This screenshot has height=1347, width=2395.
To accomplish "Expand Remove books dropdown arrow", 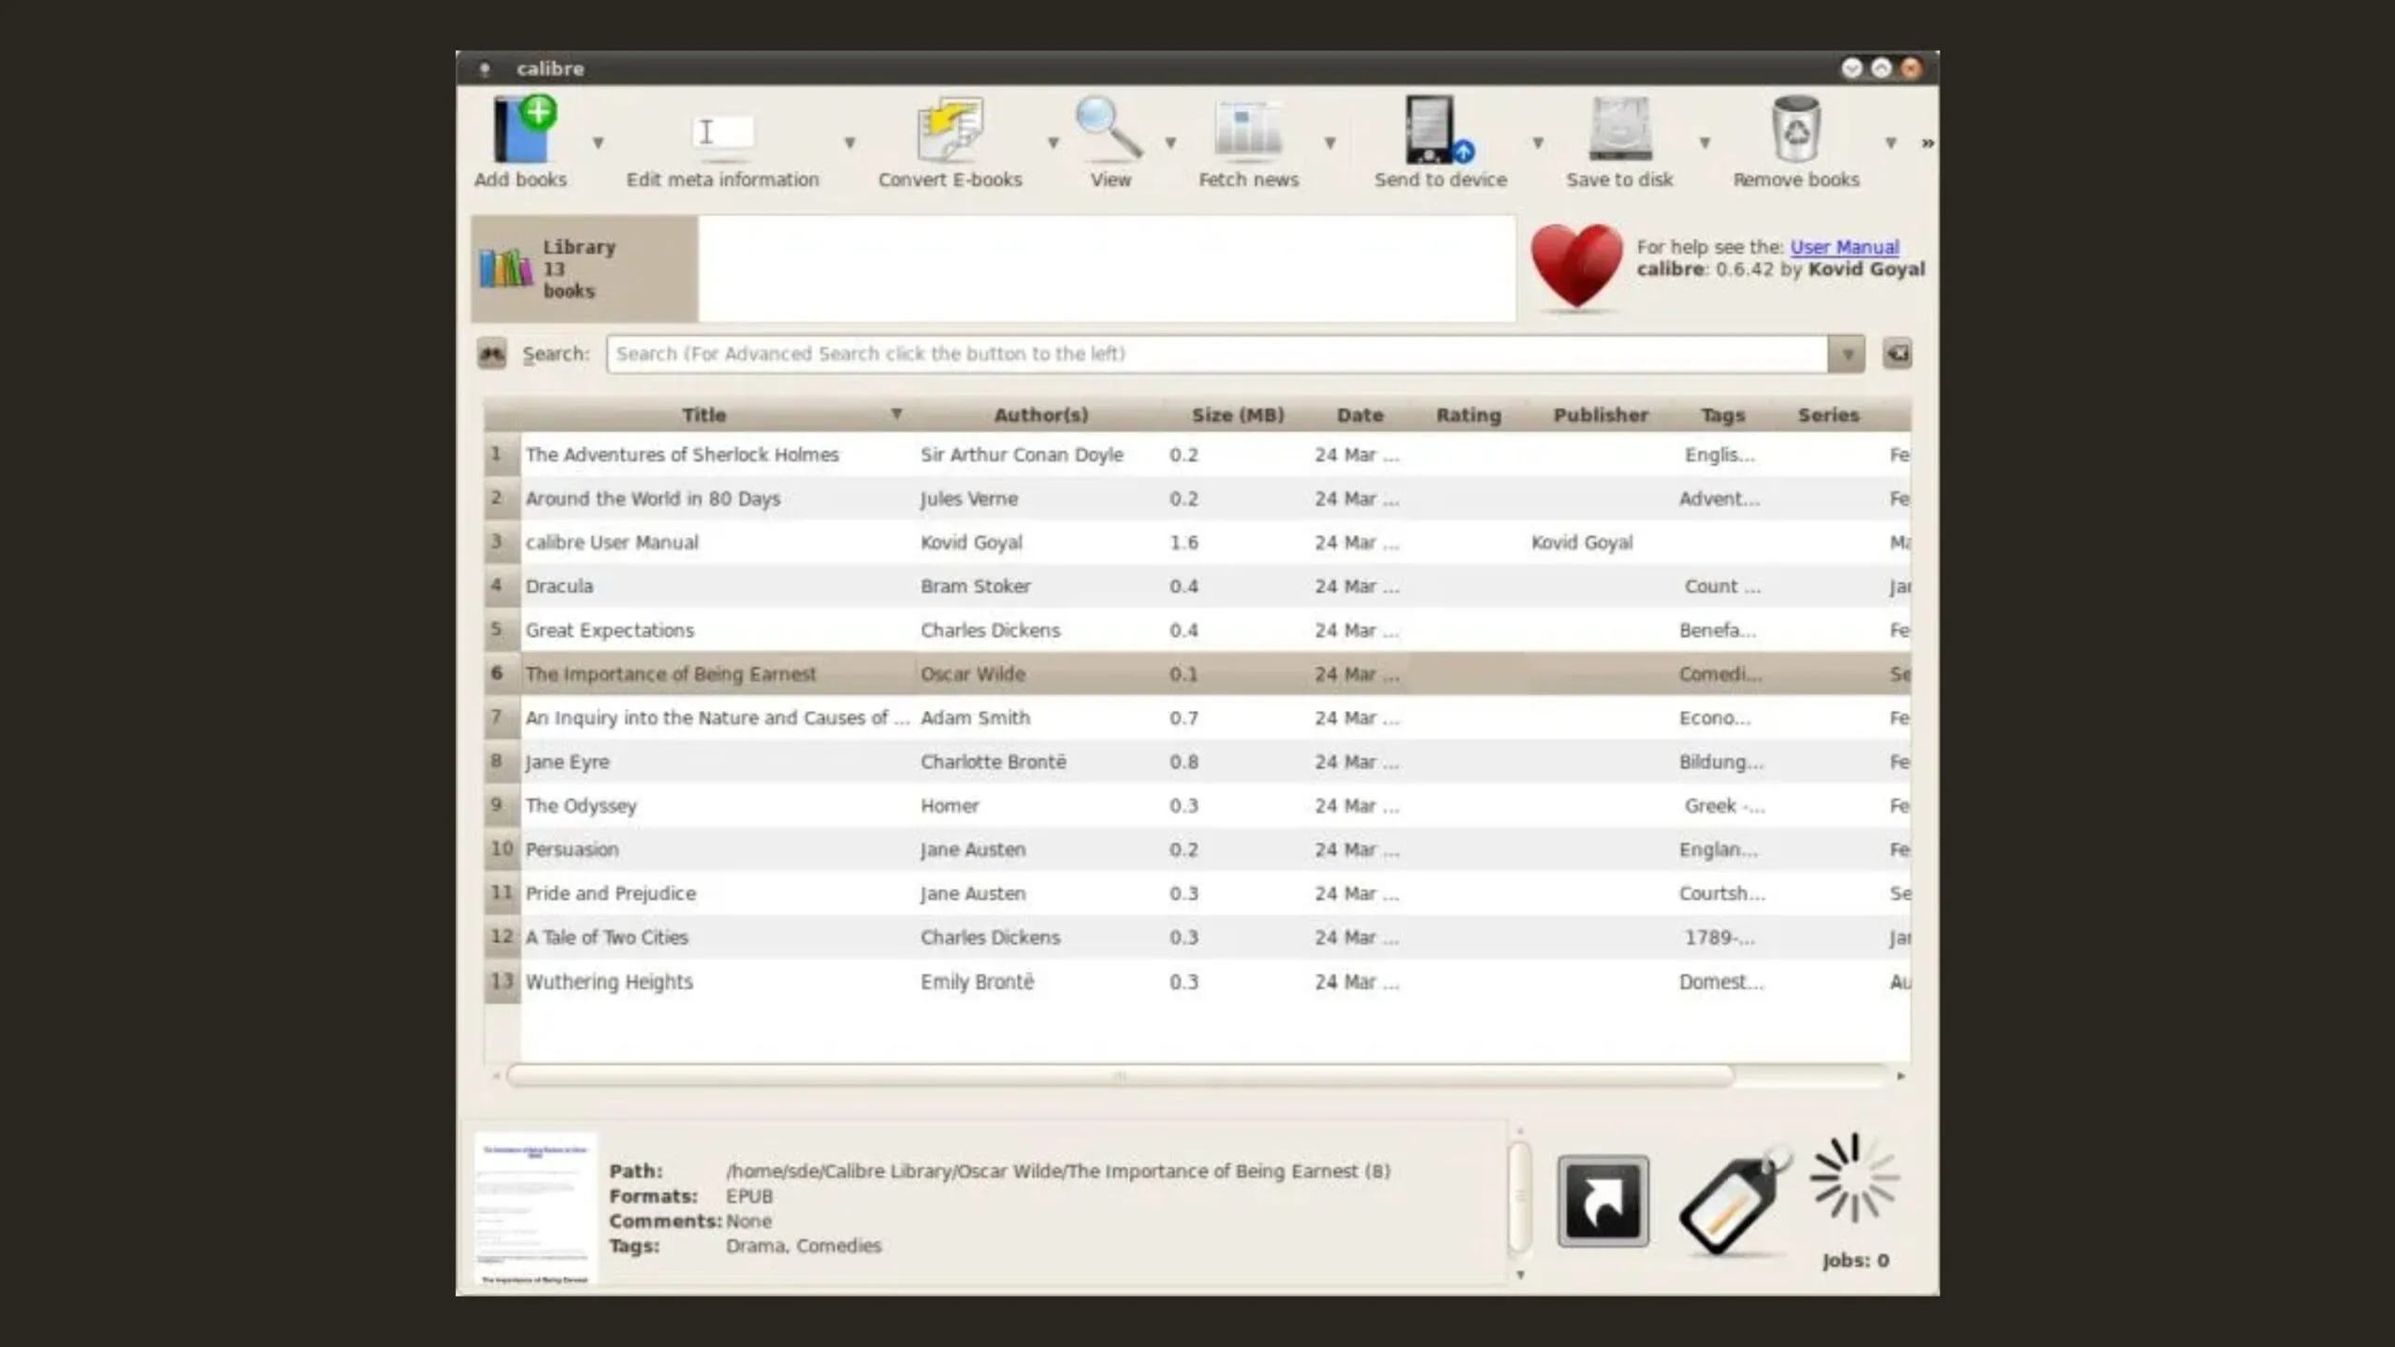I will coord(1891,143).
